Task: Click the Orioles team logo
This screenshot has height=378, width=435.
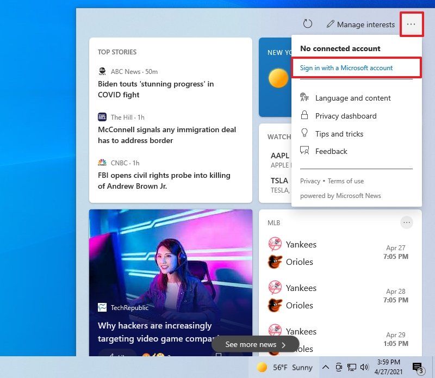Action: 275,262
